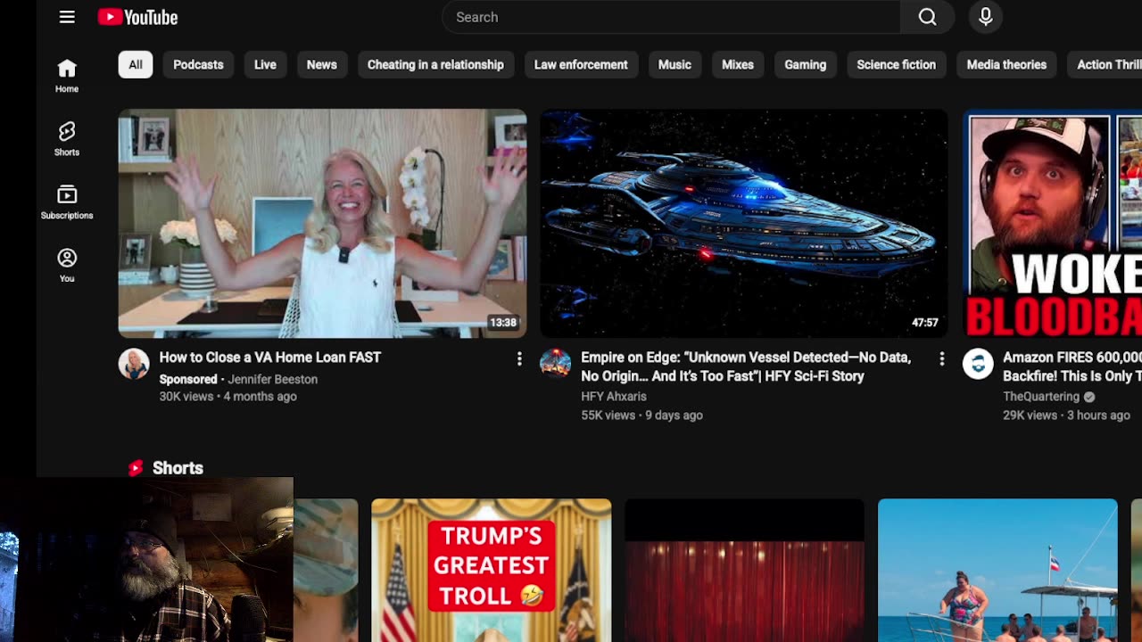The image size is (1142, 642).
Task: Start voice search with microphone
Action: [986, 17]
